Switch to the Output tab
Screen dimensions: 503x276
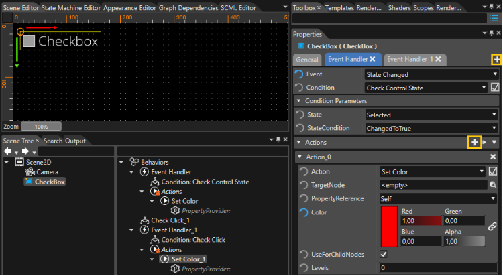click(75, 141)
